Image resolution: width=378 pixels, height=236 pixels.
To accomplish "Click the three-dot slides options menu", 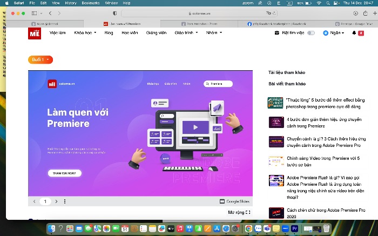I will (x=65, y=201).
